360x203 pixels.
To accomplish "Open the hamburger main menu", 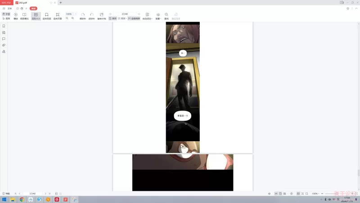I will 4,9.
